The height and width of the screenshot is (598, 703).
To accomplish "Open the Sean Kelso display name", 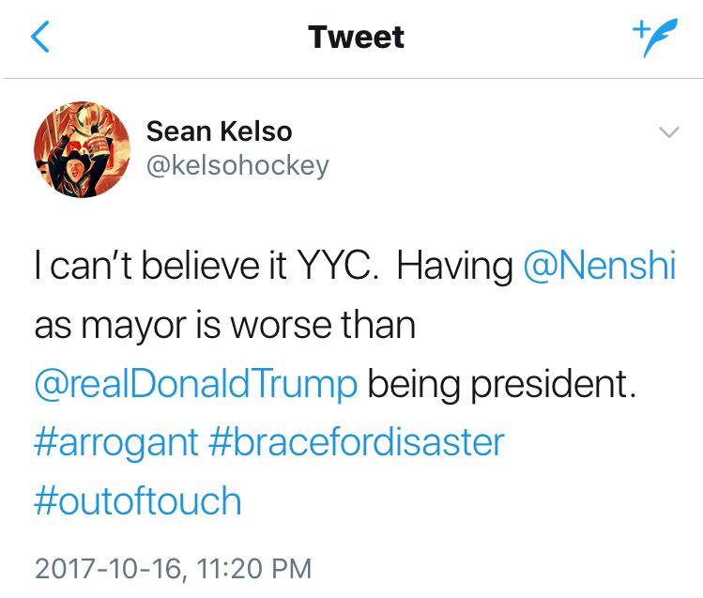I will (219, 131).
